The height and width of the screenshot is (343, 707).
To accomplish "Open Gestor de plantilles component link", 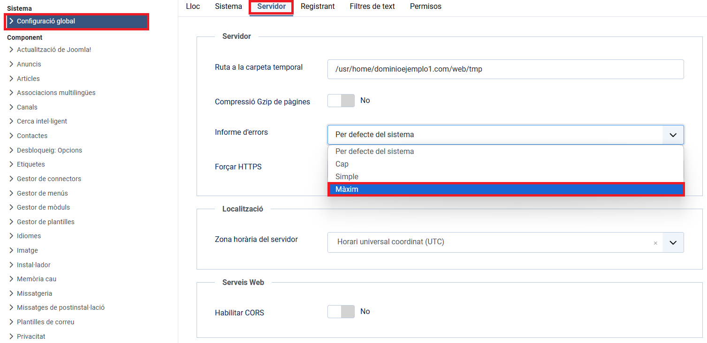I will (x=46, y=222).
